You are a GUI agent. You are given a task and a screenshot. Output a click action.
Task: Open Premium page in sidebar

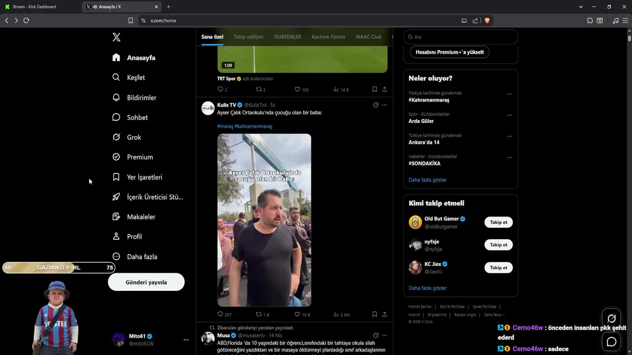tap(132, 157)
